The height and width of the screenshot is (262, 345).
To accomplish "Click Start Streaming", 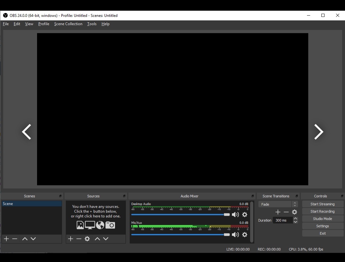I will pos(323,204).
